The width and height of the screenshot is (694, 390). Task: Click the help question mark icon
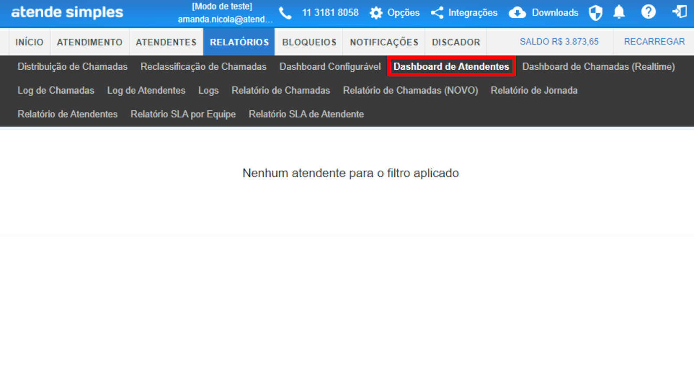648,12
